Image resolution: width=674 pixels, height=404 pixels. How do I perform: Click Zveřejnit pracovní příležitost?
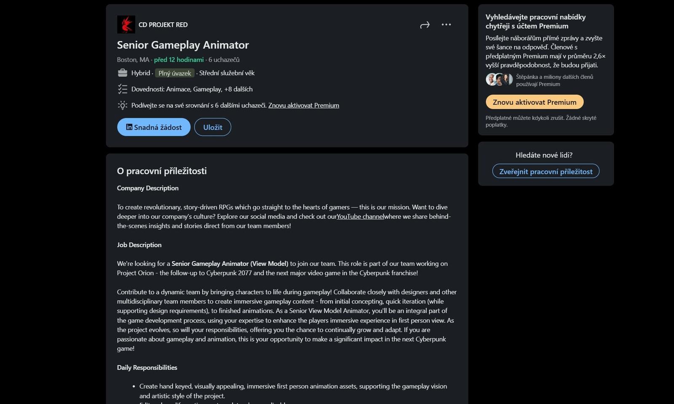[x=546, y=171]
